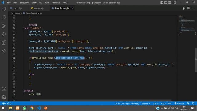The width and height of the screenshot is (197, 111).
Task: Click the vertical editor scrollbar thumb
Action: click(x=196, y=60)
